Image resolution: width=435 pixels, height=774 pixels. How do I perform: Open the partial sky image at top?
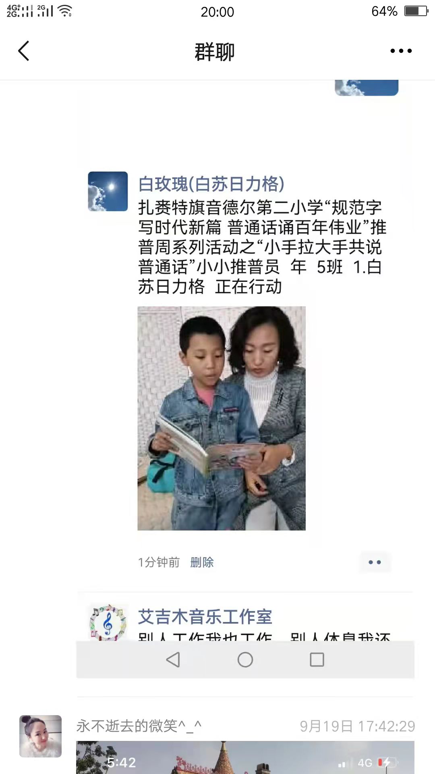[x=367, y=88]
